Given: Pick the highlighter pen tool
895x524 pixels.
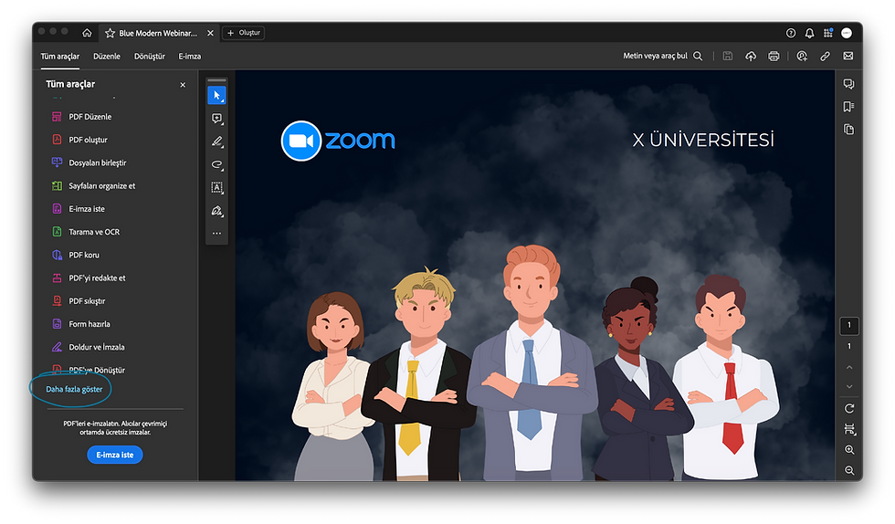Looking at the screenshot, I should [217, 141].
